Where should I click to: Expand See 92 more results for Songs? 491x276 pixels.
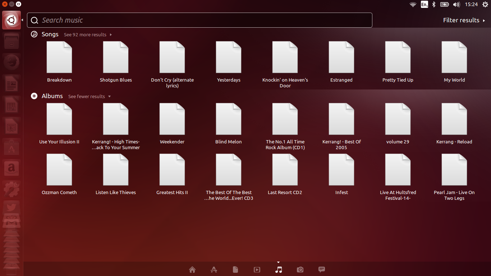88,34
